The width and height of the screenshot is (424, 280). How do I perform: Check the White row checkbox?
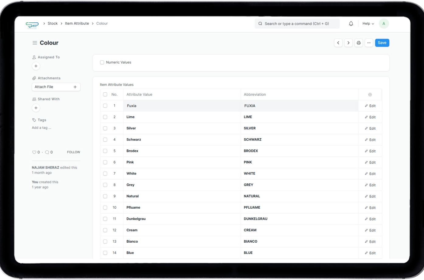(x=105, y=173)
